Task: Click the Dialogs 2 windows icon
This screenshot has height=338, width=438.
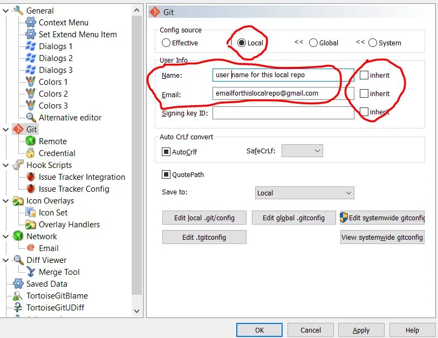Action: pyautogui.click(x=30, y=58)
